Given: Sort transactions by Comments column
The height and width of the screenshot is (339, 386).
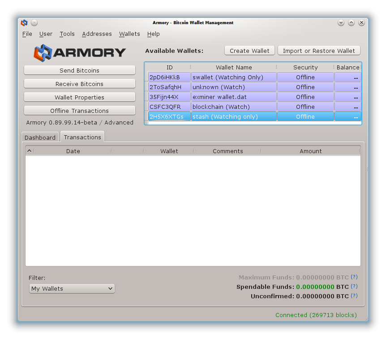Looking at the screenshot, I should point(228,151).
